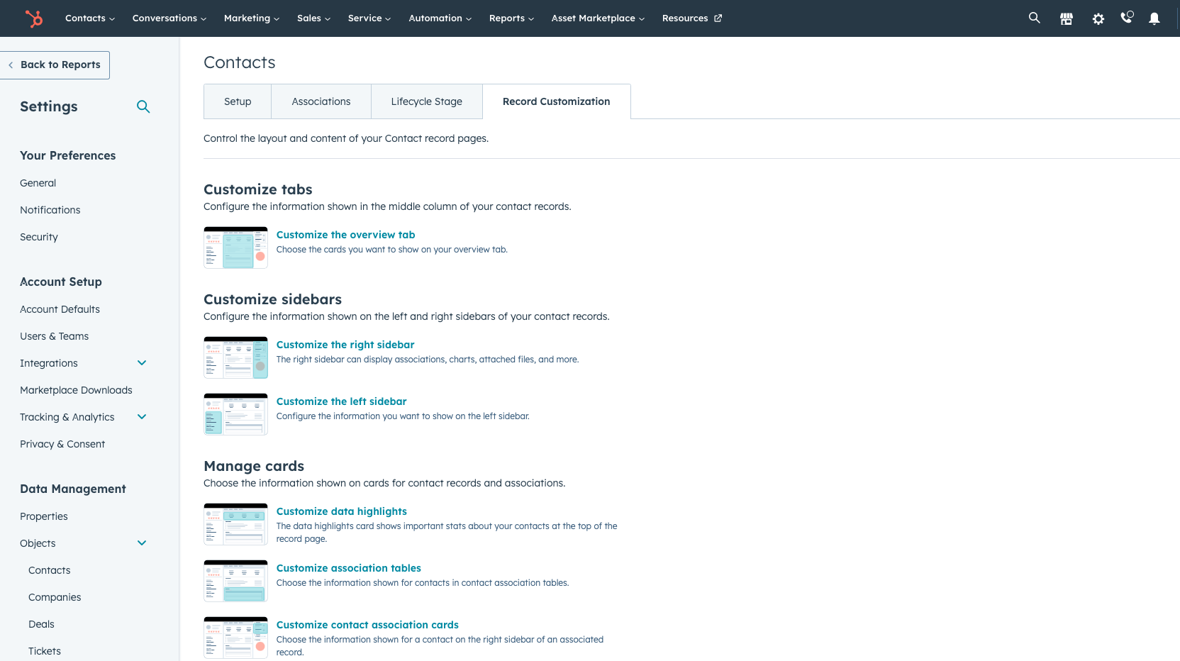Image resolution: width=1180 pixels, height=661 pixels.
Task: Open the settings gear icon
Action: click(1098, 18)
